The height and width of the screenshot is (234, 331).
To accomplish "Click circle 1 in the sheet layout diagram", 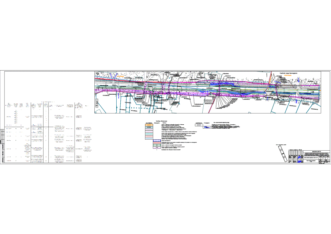I will (281, 151).
